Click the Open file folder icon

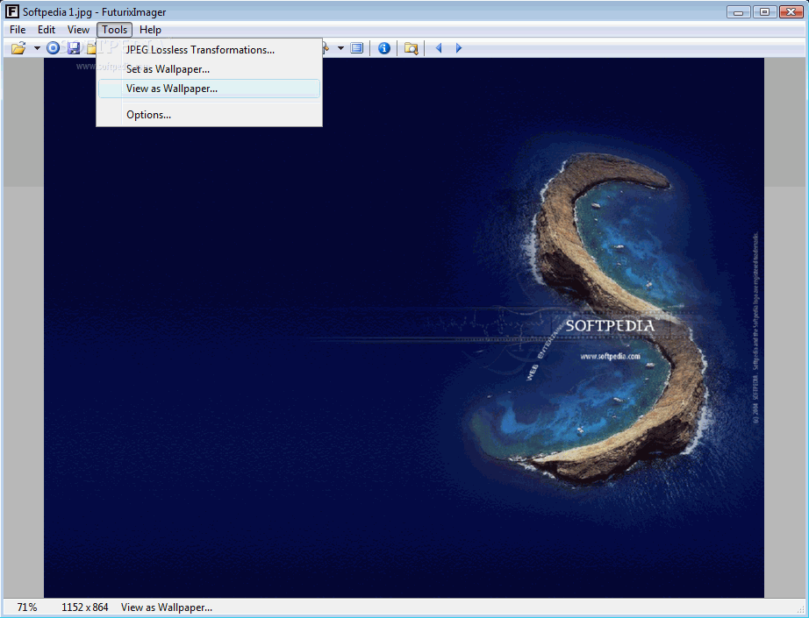18,48
